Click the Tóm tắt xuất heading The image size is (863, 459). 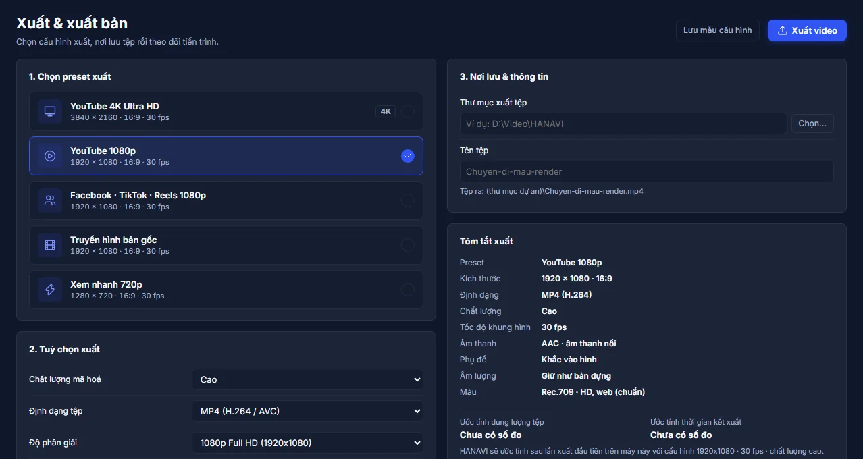pos(486,241)
